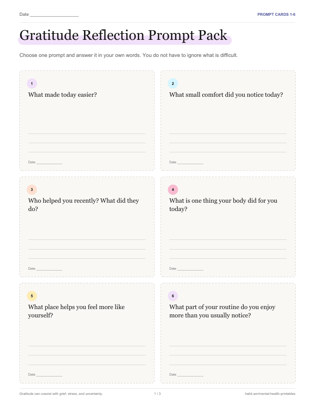Click first writing line under small comfort prompt
The image size is (315, 408).
[228, 134]
